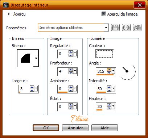The image size is (148, 138).
Task: Increase Éclat with up arrow
Action: [71, 105]
